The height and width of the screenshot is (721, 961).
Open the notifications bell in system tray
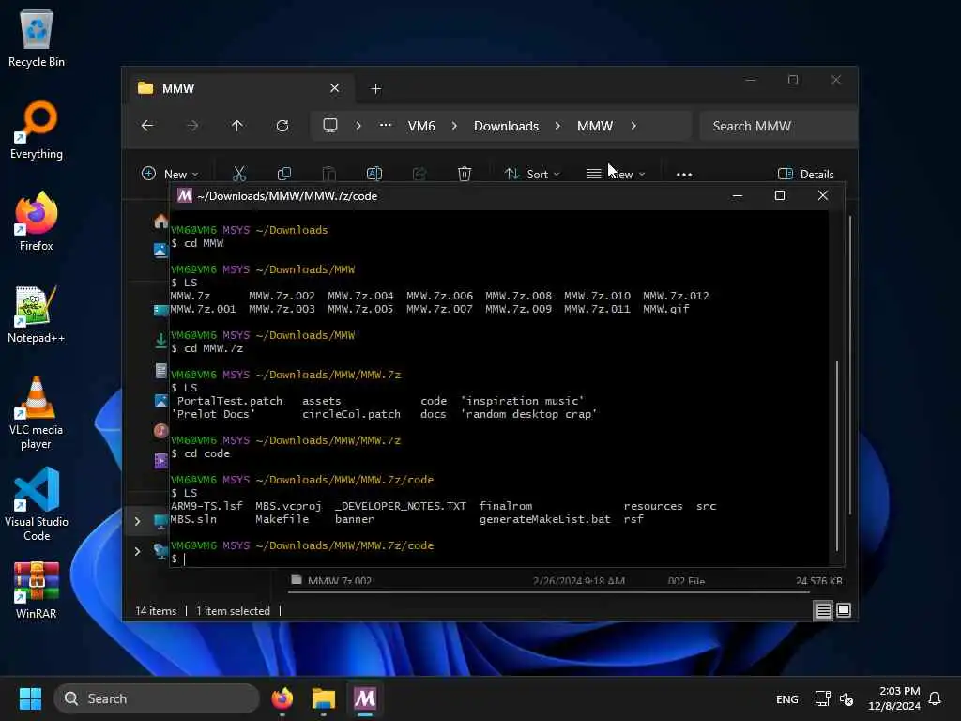(936, 698)
